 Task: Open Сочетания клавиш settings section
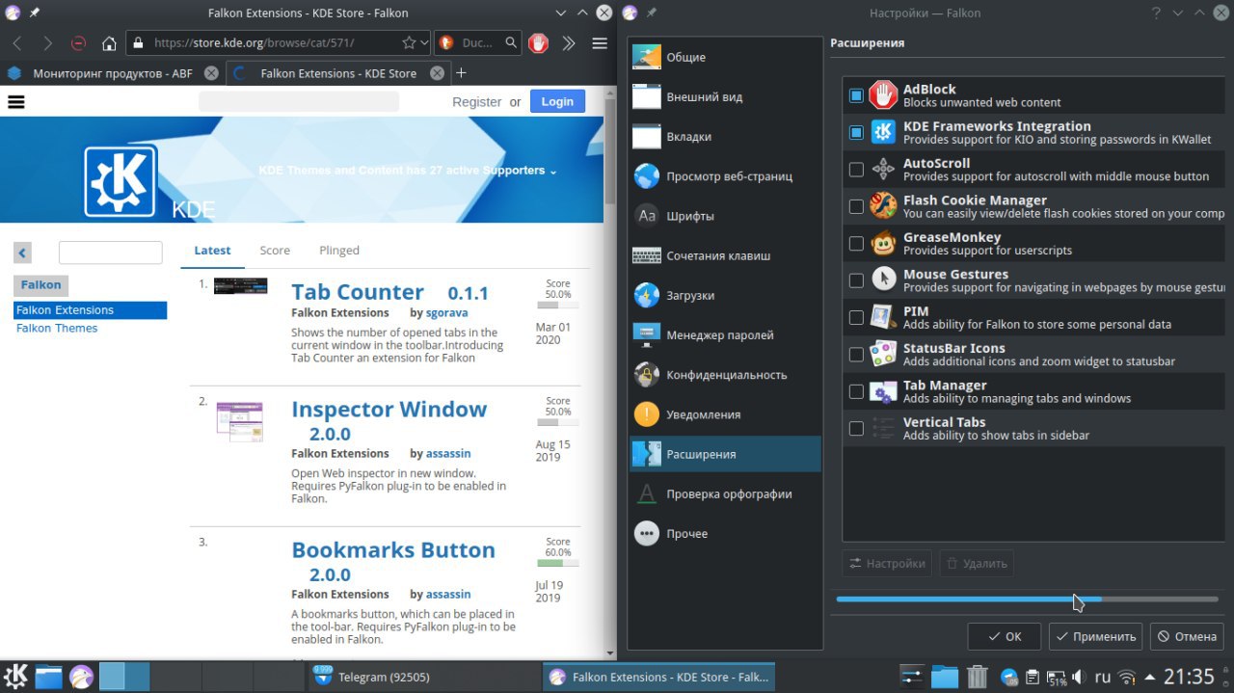pyautogui.click(x=725, y=255)
